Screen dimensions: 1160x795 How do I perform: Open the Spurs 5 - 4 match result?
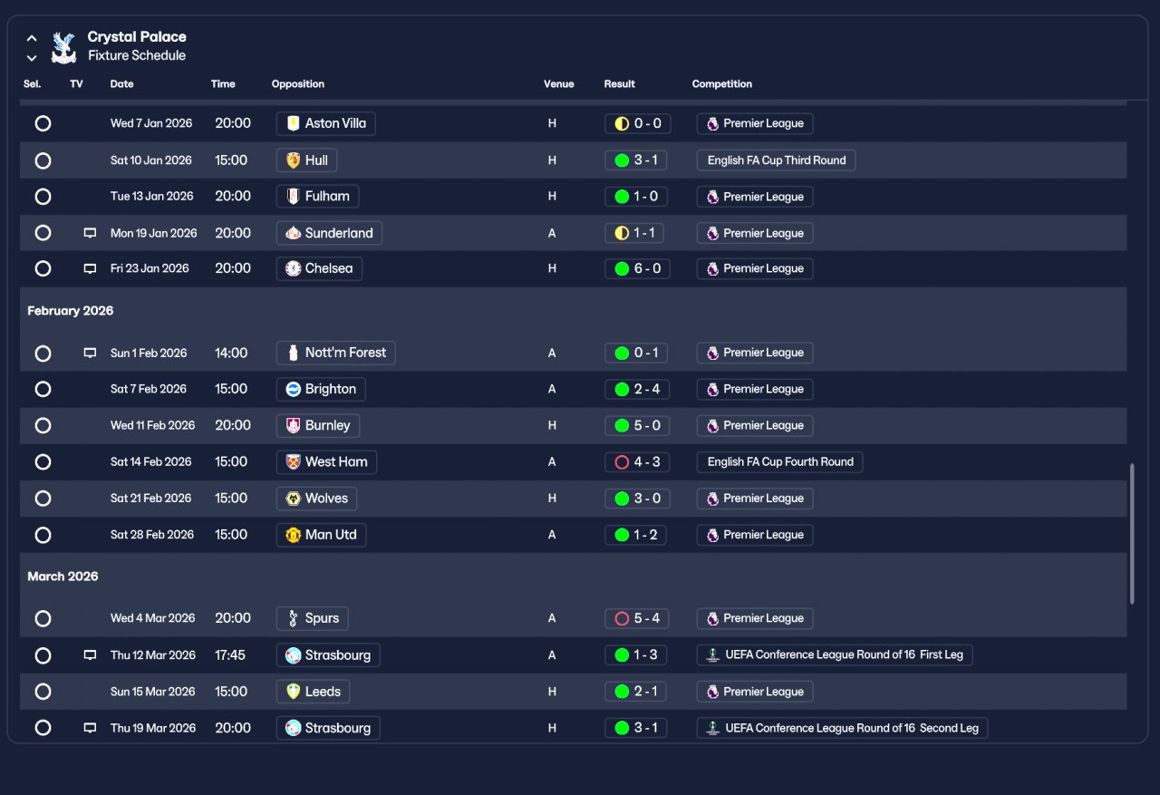tap(637, 618)
